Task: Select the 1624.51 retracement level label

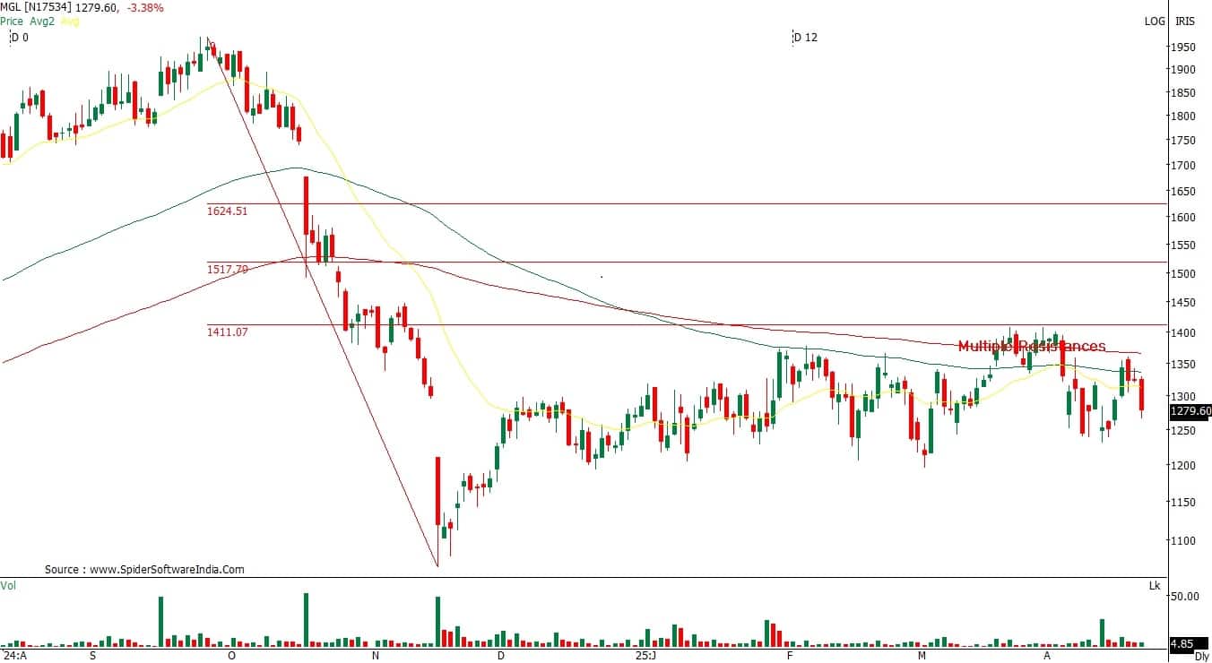Action: (x=227, y=211)
